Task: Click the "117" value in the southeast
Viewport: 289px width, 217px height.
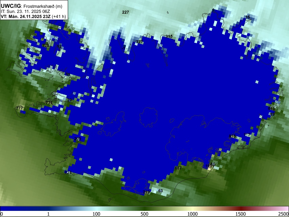Action: [247, 135]
